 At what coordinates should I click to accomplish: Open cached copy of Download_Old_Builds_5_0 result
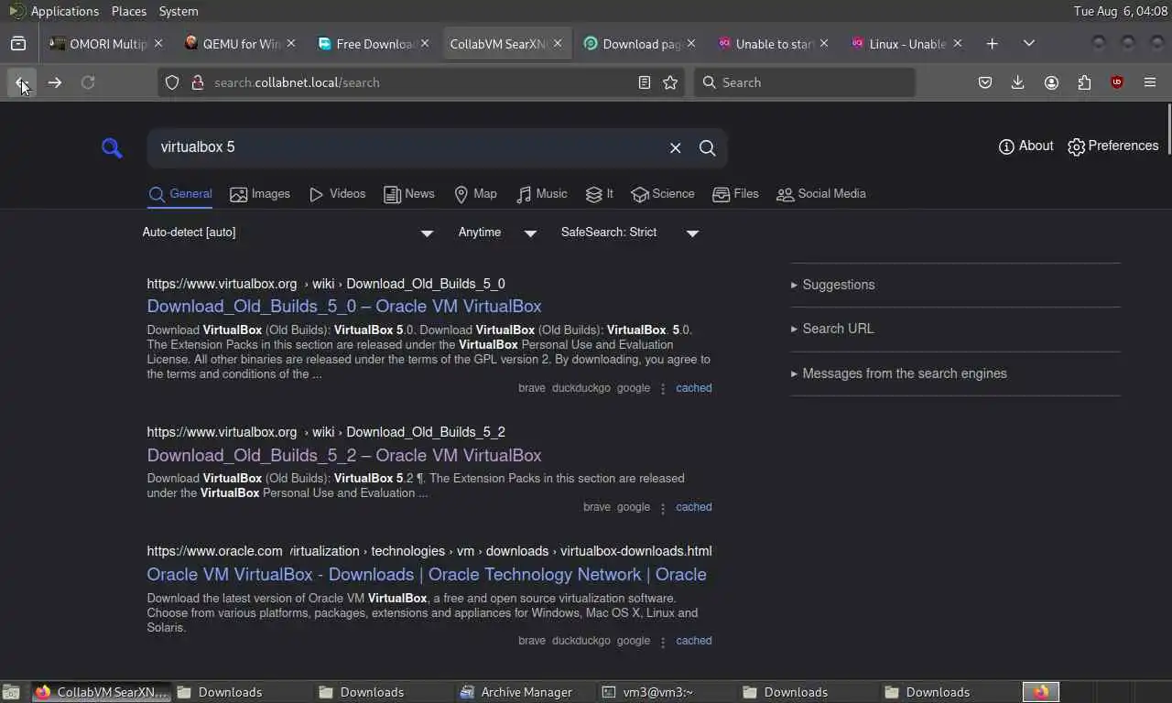pyautogui.click(x=693, y=388)
